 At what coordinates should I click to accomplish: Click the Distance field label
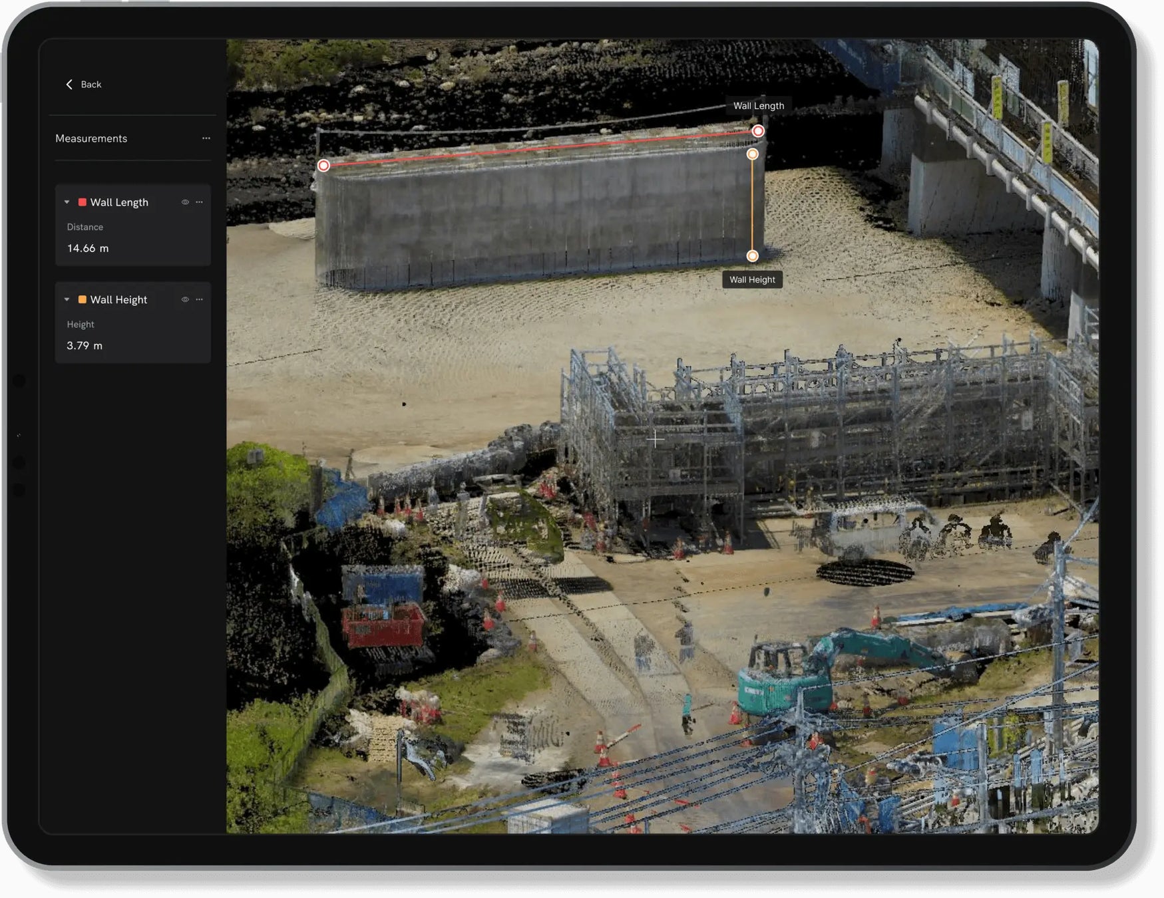pyautogui.click(x=85, y=227)
